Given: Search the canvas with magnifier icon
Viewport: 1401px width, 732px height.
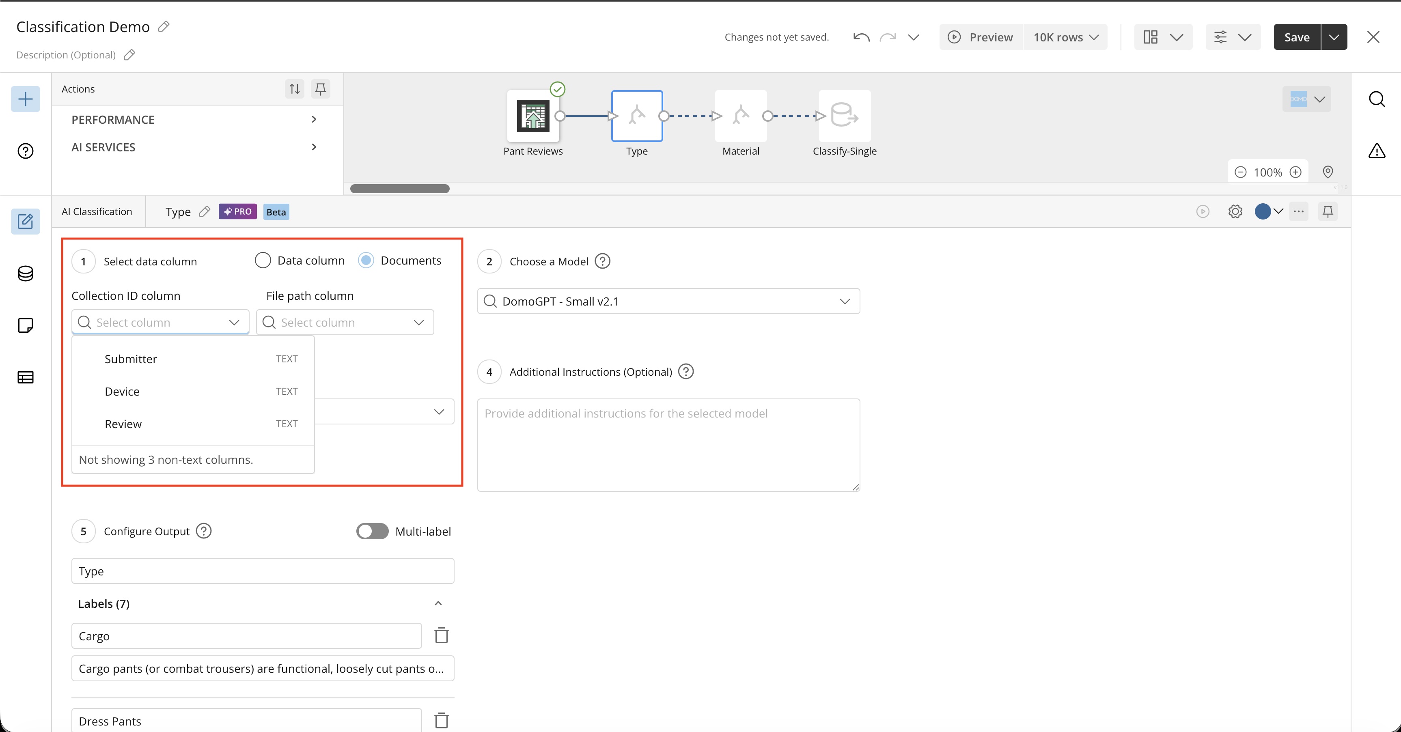Looking at the screenshot, I should [x=1377, y=99].
